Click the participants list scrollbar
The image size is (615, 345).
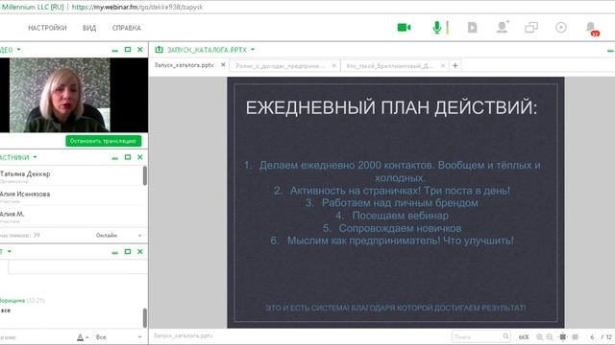[x=145, y=175]
